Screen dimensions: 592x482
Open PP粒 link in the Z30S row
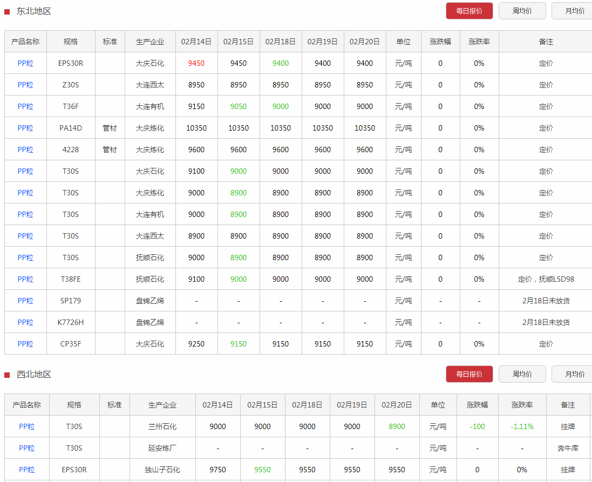[25, 85]
